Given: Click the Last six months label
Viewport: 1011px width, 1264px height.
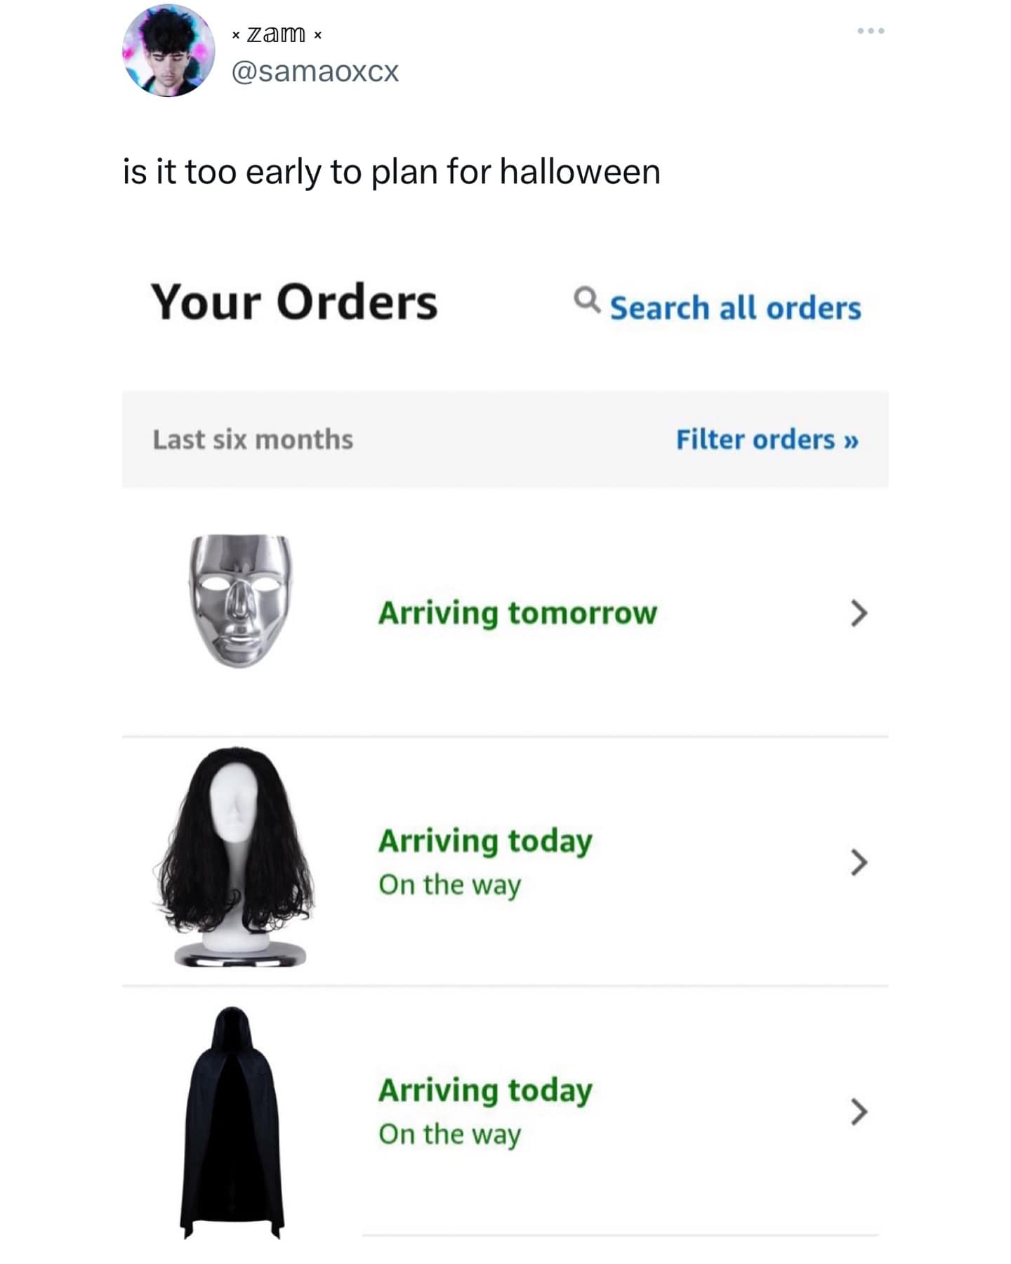Looking at the screenshot, I should [253, 440].
